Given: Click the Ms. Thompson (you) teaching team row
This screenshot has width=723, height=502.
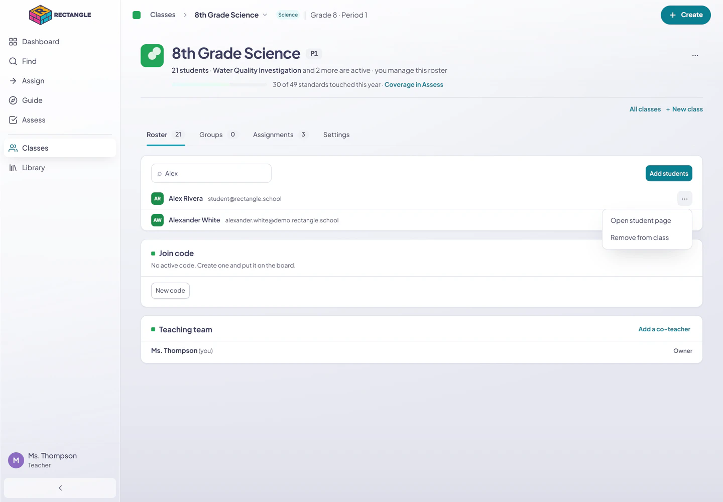Looking at the screenshot, I should point(422,351).
